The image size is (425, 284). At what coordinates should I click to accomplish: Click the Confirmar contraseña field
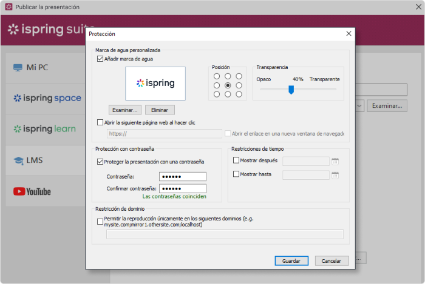pyautogui.click(x=183, y=188)
